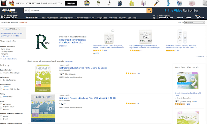The image size is (207, 124).
Task: Open Natracare Ultra Long Pads product image
Action: pos(43,108)
